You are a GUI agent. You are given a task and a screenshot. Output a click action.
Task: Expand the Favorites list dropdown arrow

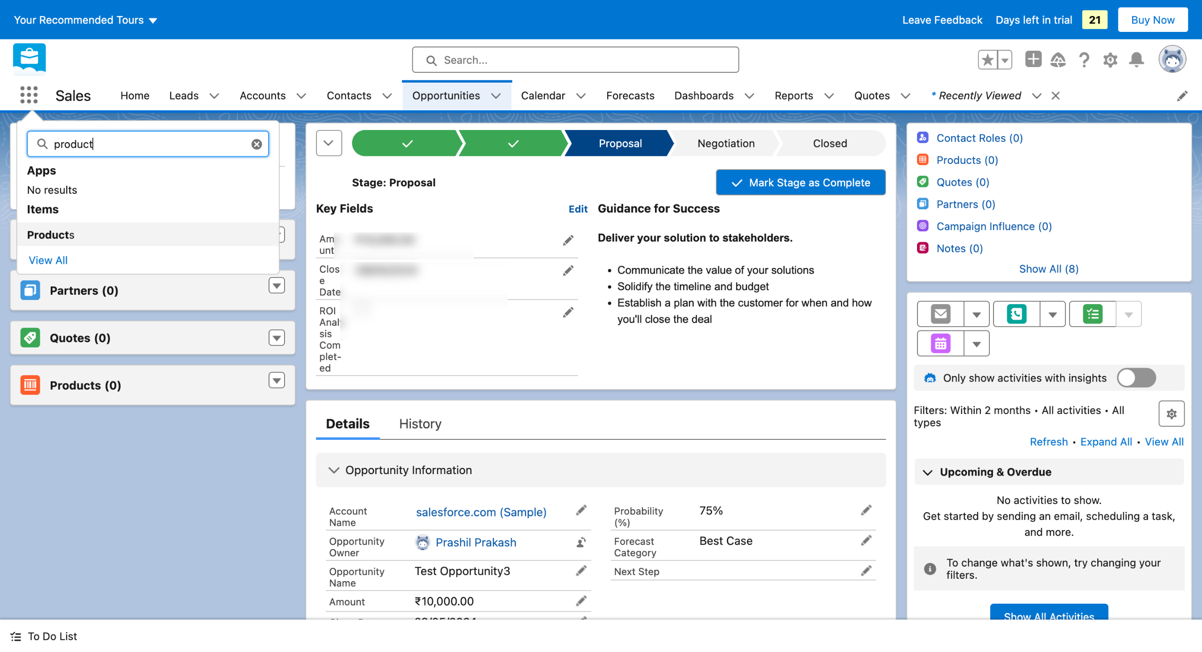1005,60
